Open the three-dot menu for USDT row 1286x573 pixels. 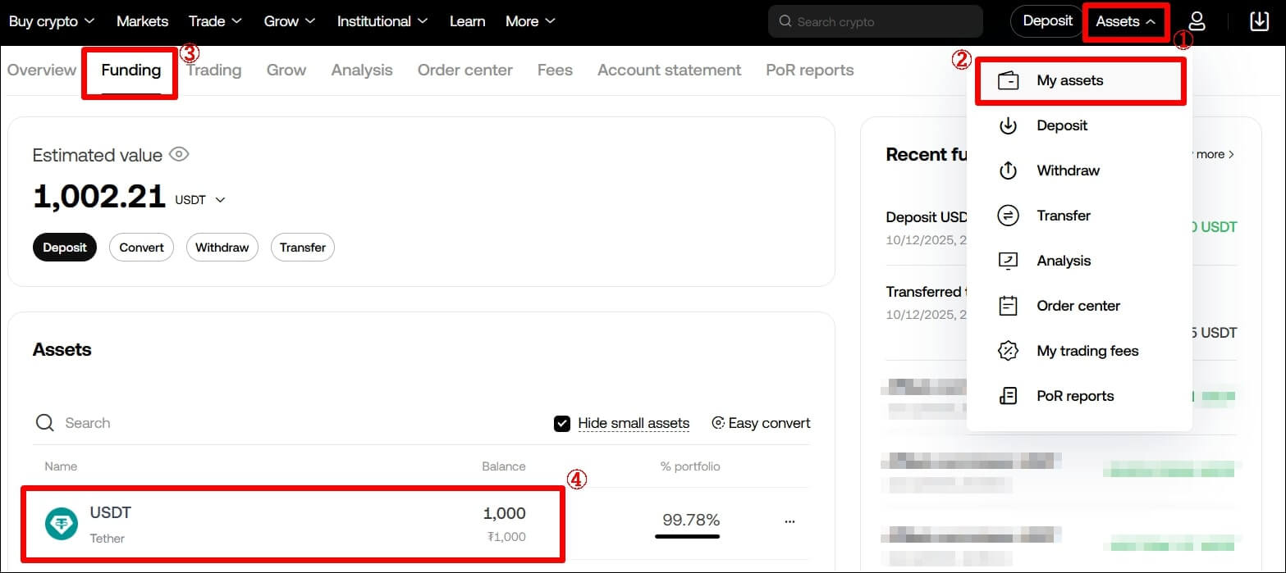point(789,521)
